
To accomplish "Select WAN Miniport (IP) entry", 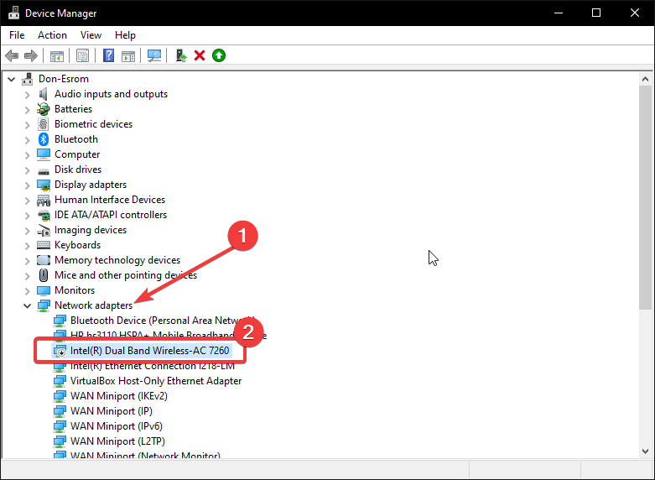I will 111,411.
